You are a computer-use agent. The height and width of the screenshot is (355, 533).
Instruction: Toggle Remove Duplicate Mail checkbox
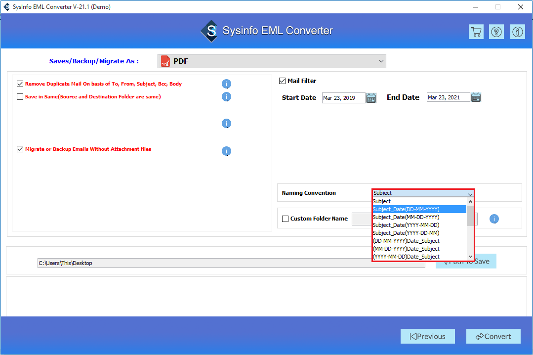(x=20, y=84)
